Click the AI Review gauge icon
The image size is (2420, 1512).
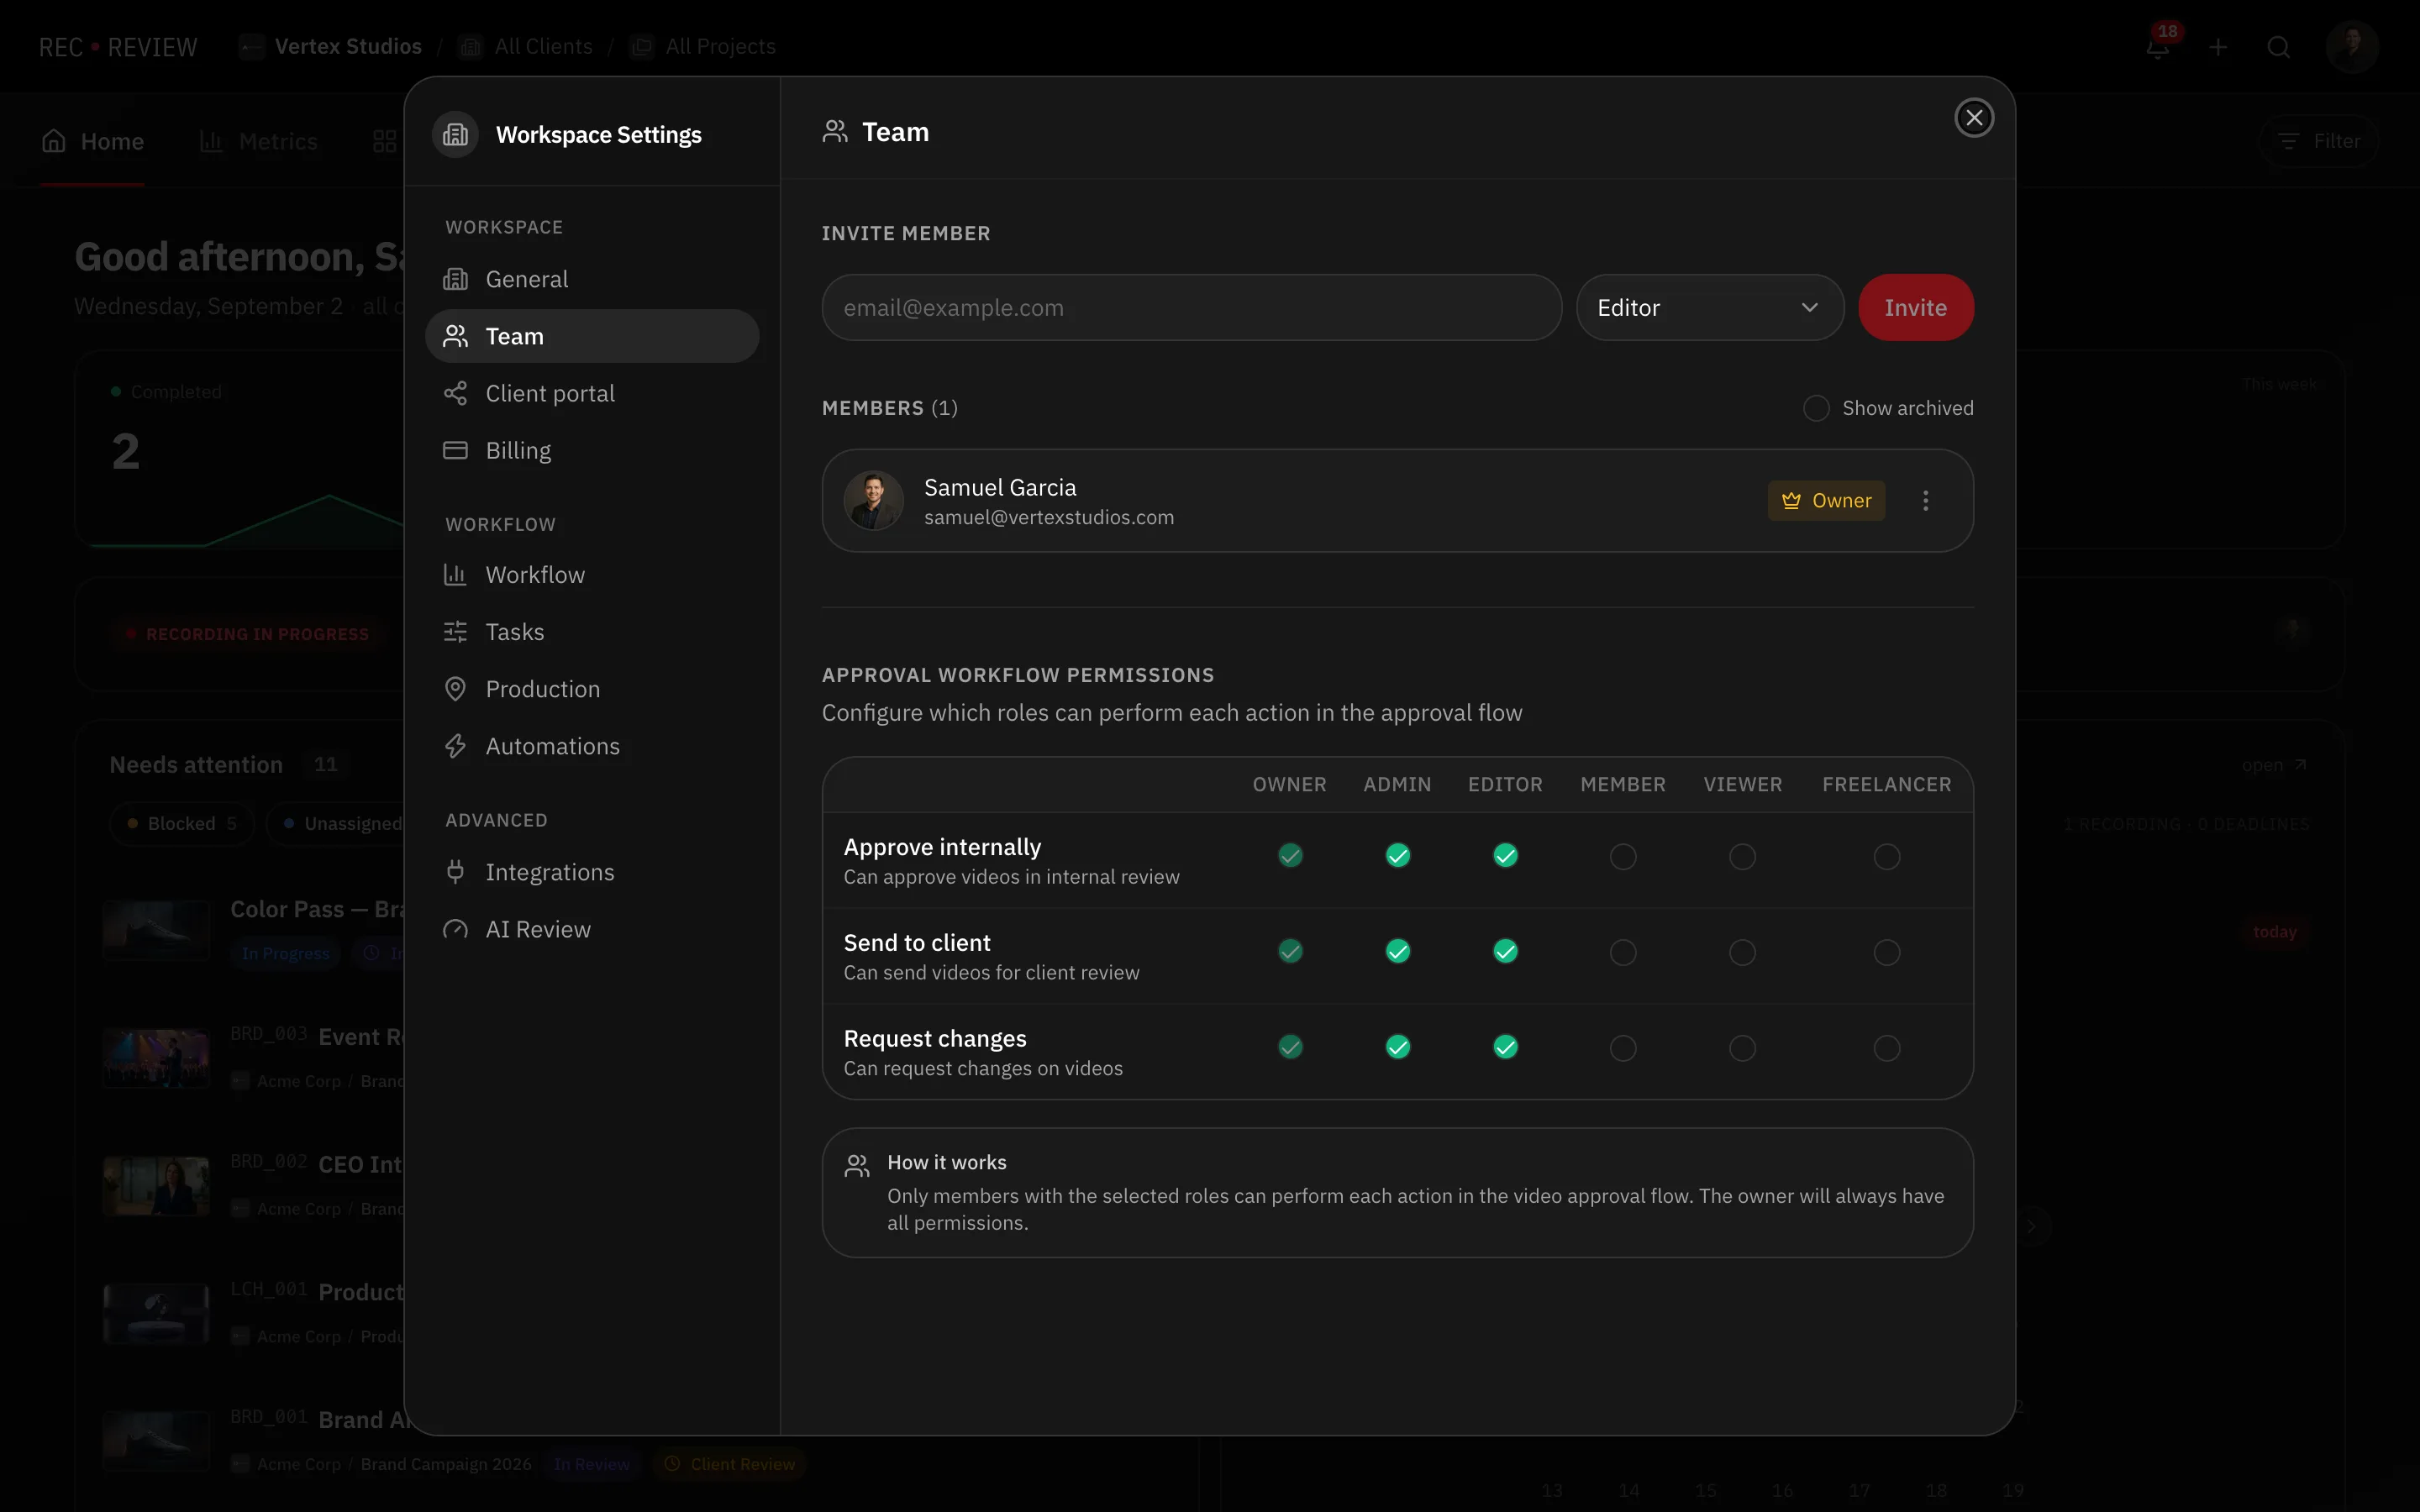click(455, 929)
